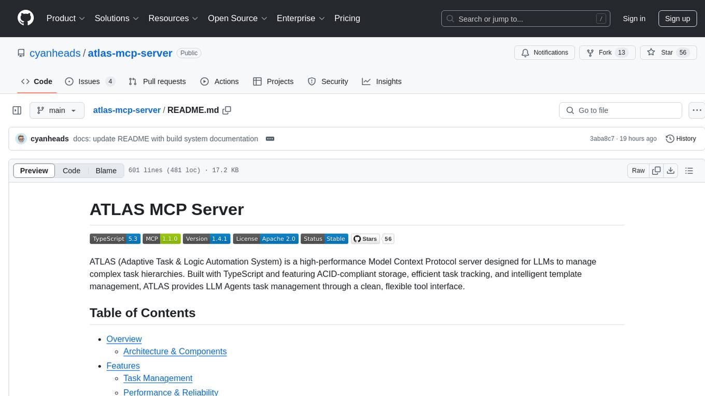The height and width of the screenshot is (396, 705).
Task: Expand the Product menu
Action: pos(66,18)
